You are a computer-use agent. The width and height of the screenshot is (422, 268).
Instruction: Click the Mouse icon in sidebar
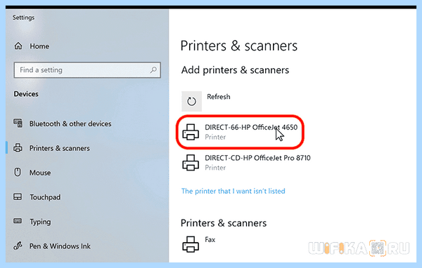click(x=18, y=172)
